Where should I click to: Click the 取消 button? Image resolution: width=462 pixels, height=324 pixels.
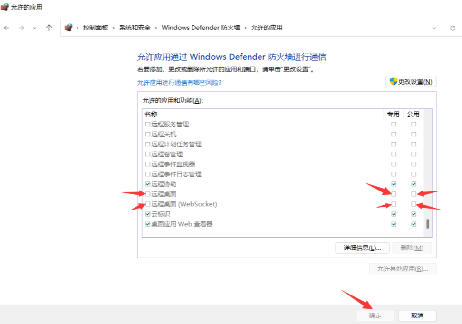(417, 316)
